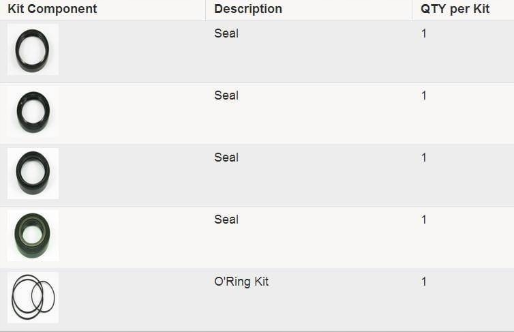Select the second row's Seal description

(226, 95)
